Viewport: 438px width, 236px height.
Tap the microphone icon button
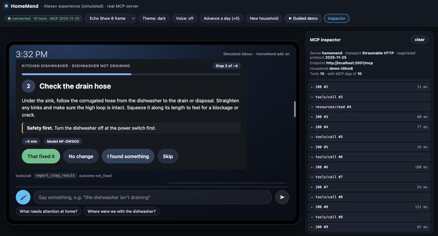pos(23,197)
